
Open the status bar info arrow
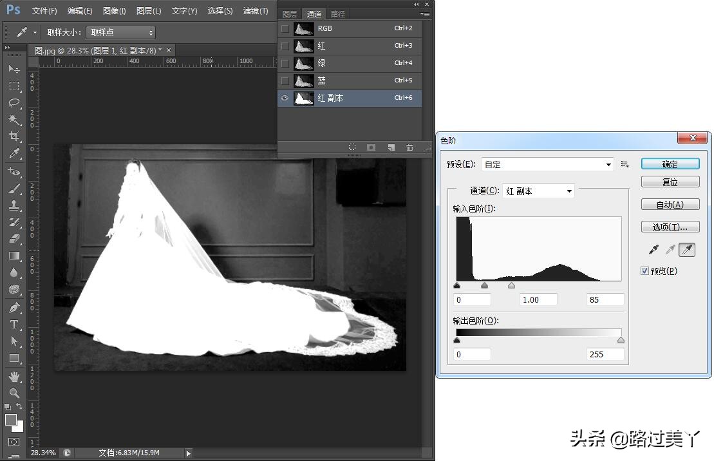pos(188,453)
